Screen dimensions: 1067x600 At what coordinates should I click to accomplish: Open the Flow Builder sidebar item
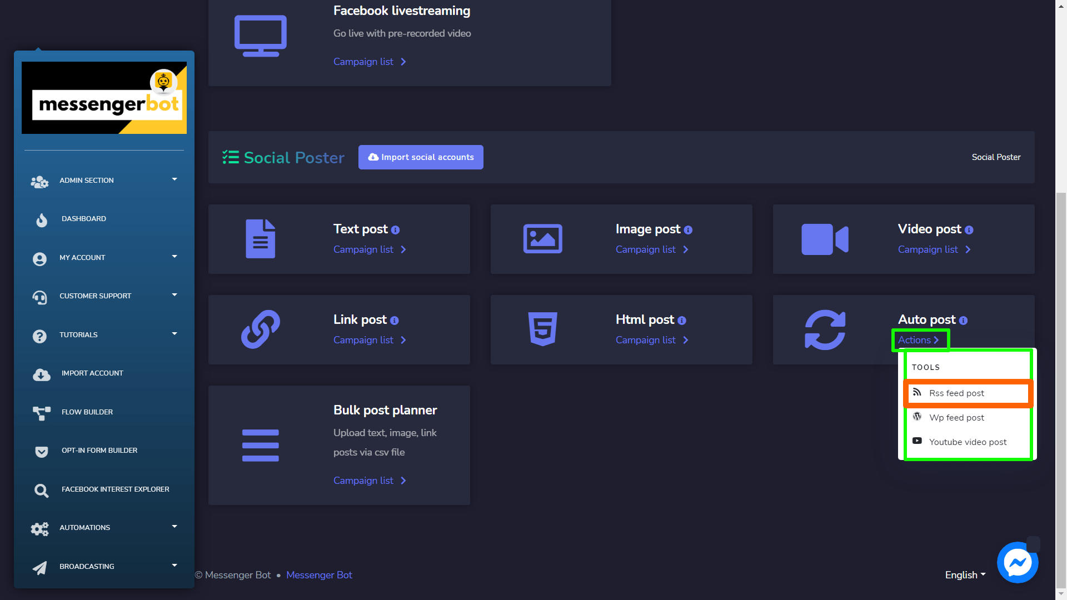coord(104,412)
